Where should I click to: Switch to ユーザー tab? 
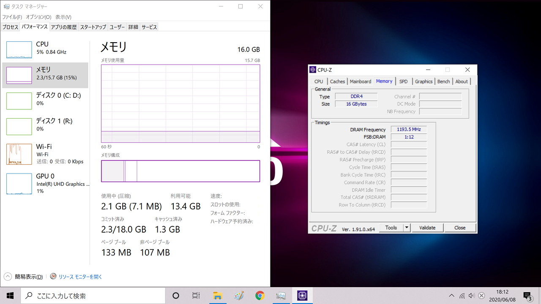pos(117,27)
